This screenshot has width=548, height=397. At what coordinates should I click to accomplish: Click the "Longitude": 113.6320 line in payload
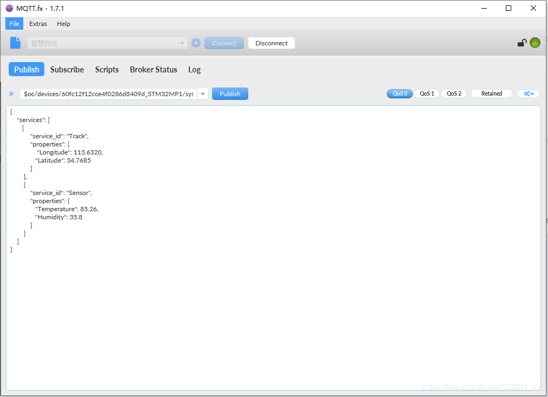(70, 152)
